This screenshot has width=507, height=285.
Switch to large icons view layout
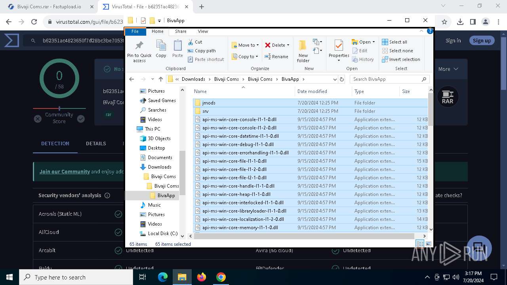[x=428, y=244]
